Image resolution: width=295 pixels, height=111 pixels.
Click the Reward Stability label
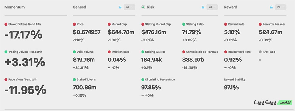pos(235,79)
